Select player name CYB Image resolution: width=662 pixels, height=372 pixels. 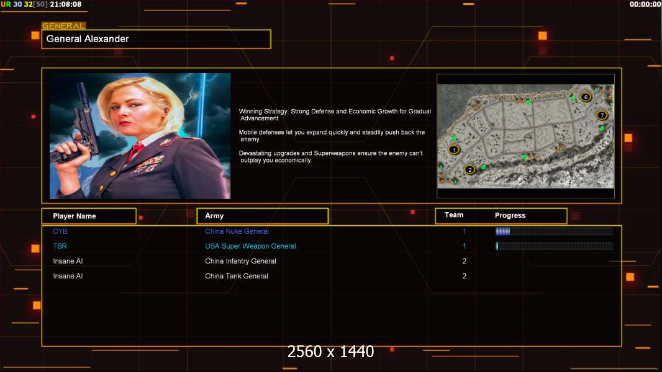click(x=60, y=231)
